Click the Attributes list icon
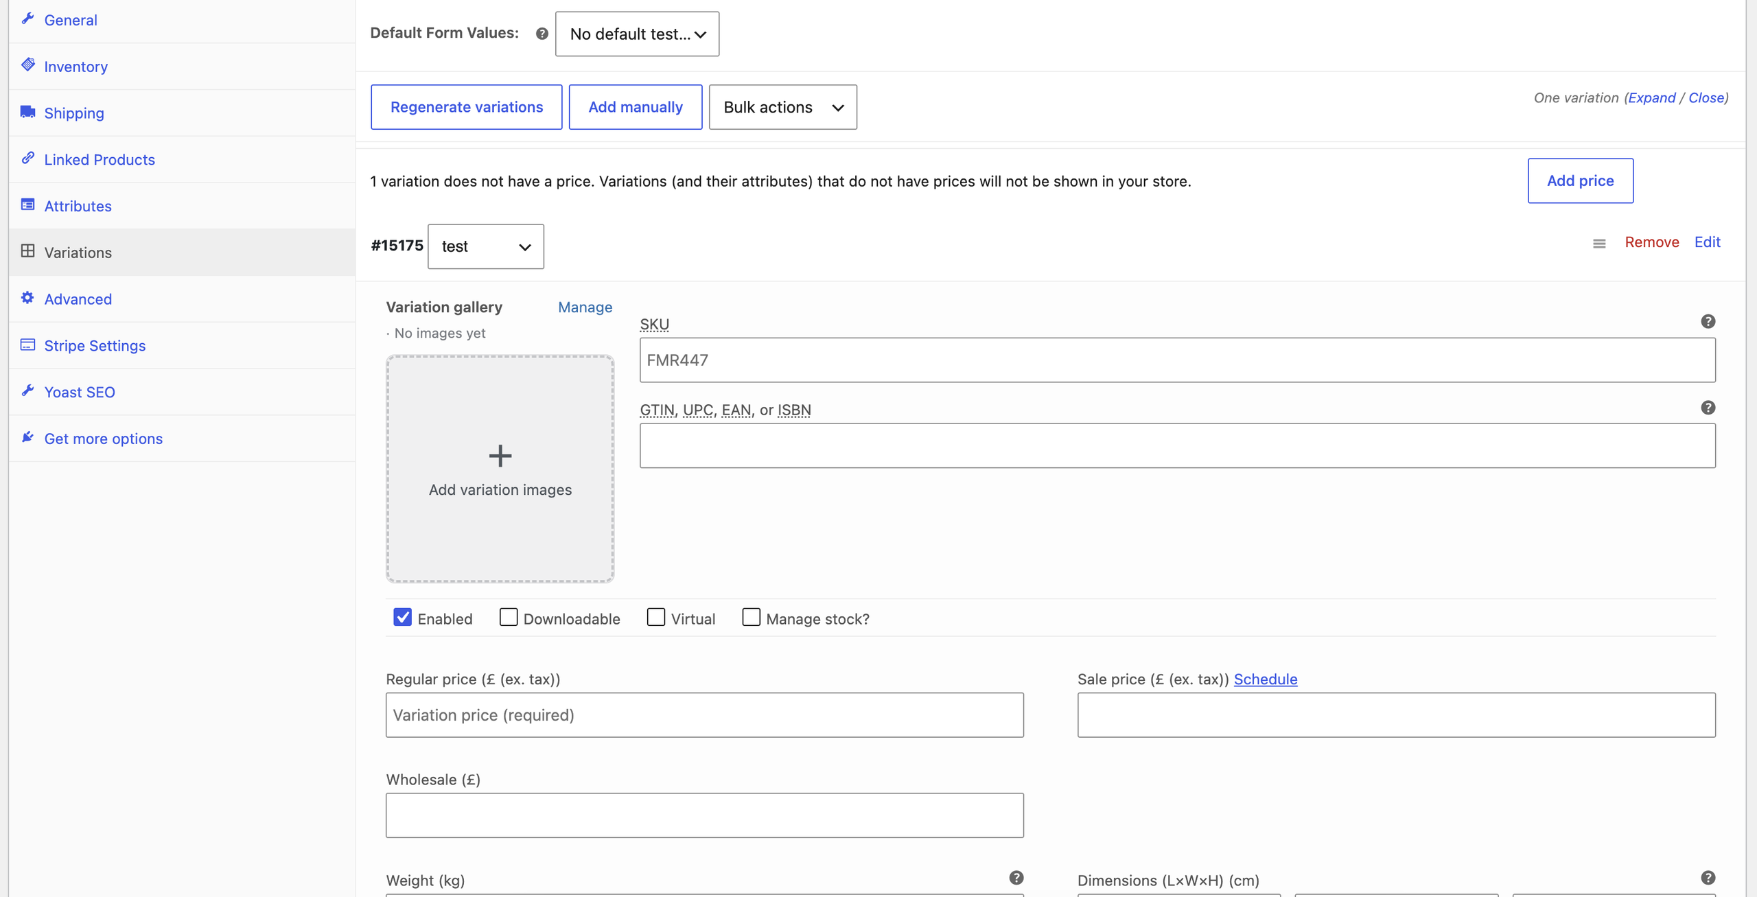1757x897 pixels. 27,205
